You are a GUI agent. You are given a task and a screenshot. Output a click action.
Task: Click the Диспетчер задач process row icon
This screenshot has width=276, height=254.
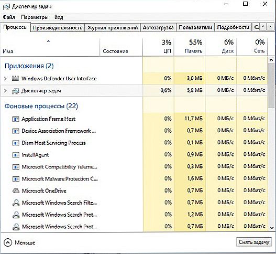(15, 91)
